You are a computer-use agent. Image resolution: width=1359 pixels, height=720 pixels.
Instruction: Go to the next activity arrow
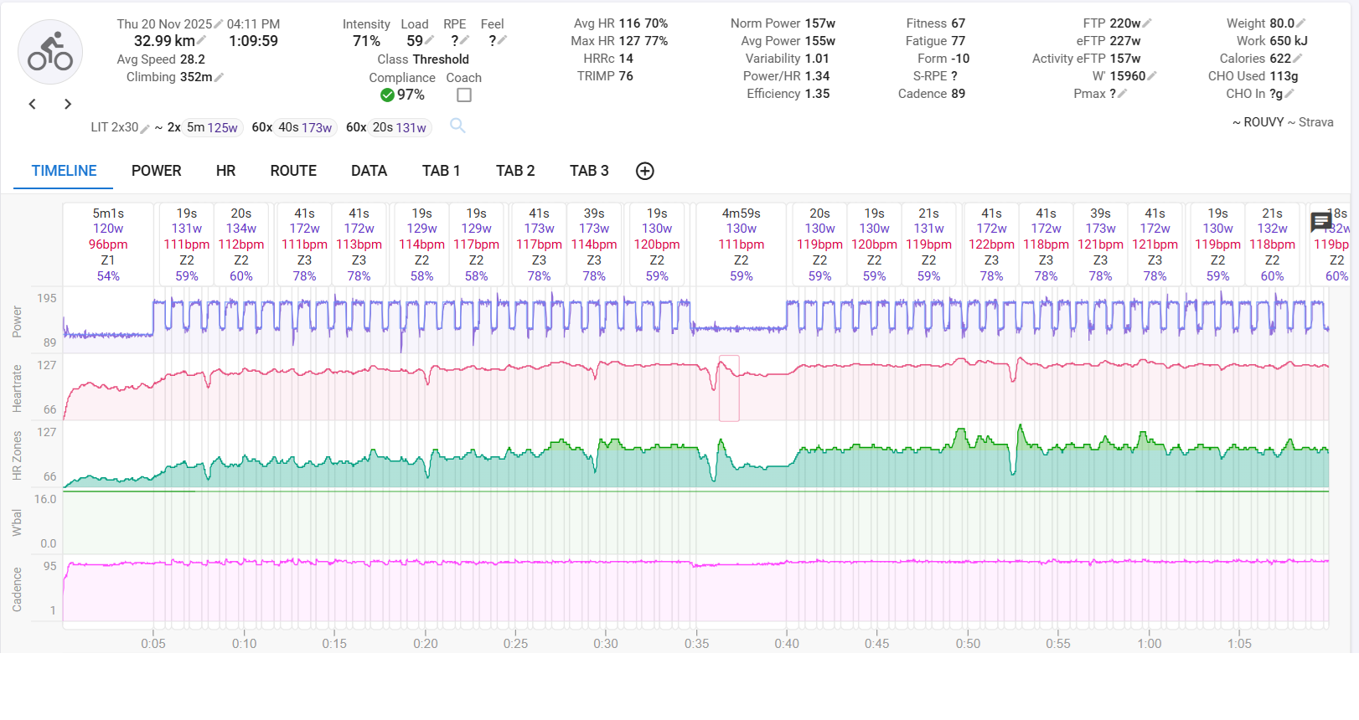(68, 104)
